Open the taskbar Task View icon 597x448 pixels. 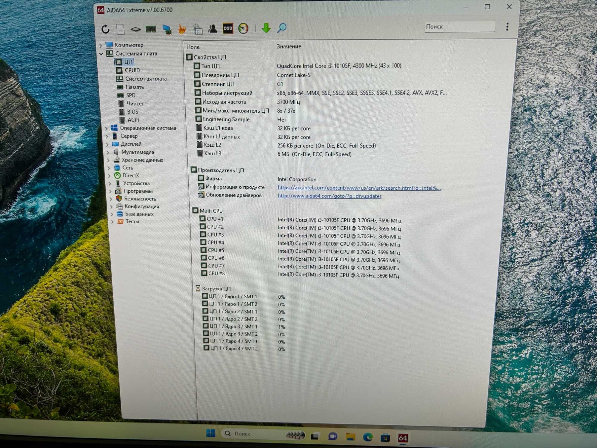(x=315, y=437)
